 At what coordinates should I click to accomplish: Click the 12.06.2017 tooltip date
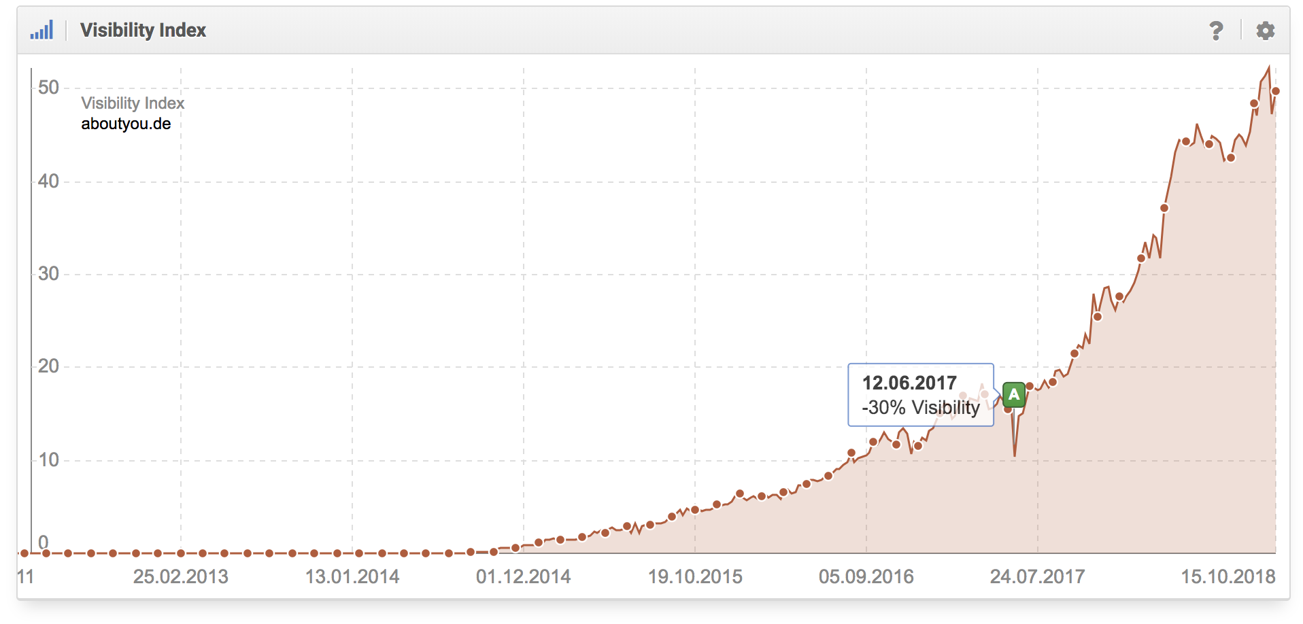(909, 383)
